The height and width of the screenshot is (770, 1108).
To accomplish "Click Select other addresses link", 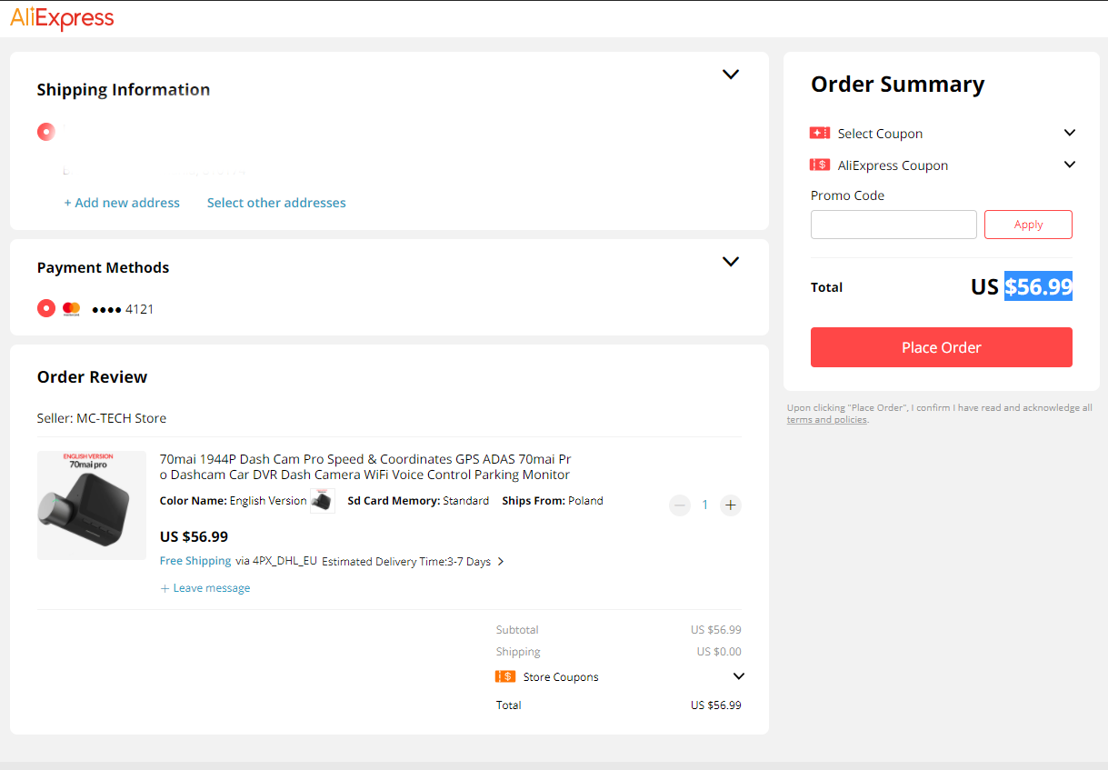I will pos(276,203).
